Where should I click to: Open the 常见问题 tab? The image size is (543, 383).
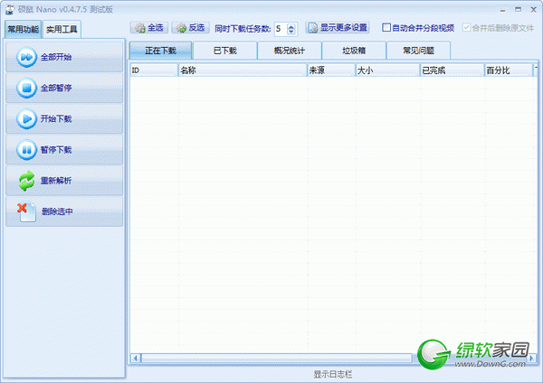pyautogui.click(x=418, y=51)
